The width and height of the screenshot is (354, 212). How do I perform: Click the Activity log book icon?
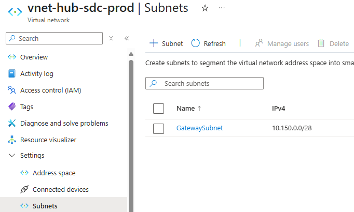12,73
